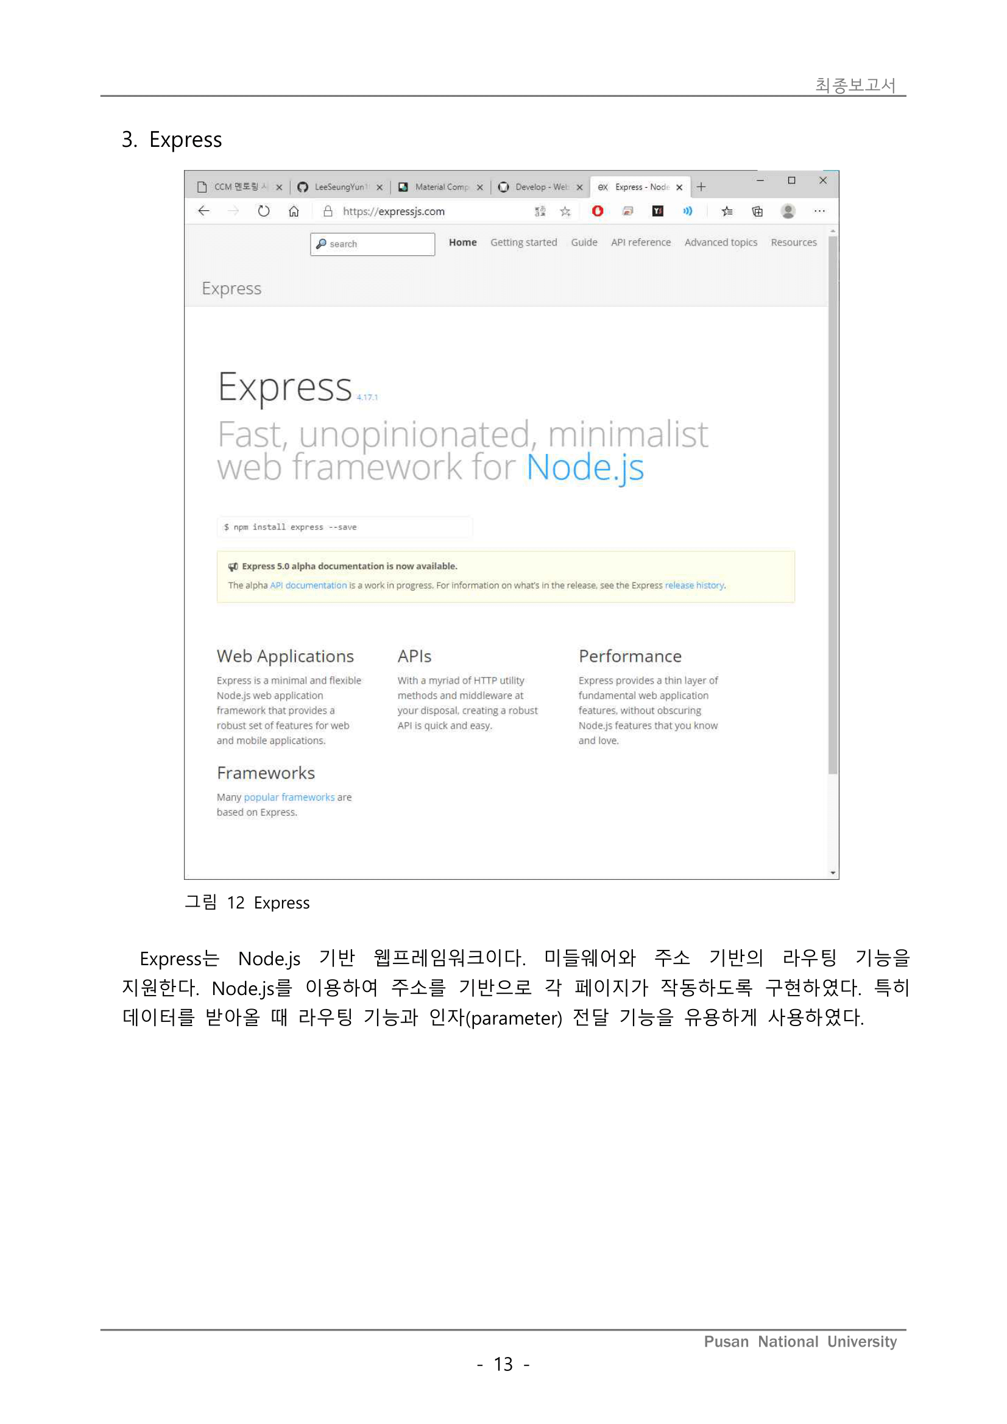Close the Develop - Web tab

point(580,187)
